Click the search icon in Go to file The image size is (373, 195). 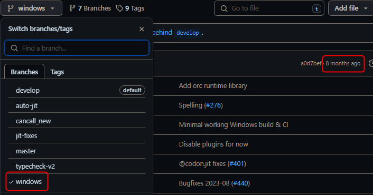point(224,8)
